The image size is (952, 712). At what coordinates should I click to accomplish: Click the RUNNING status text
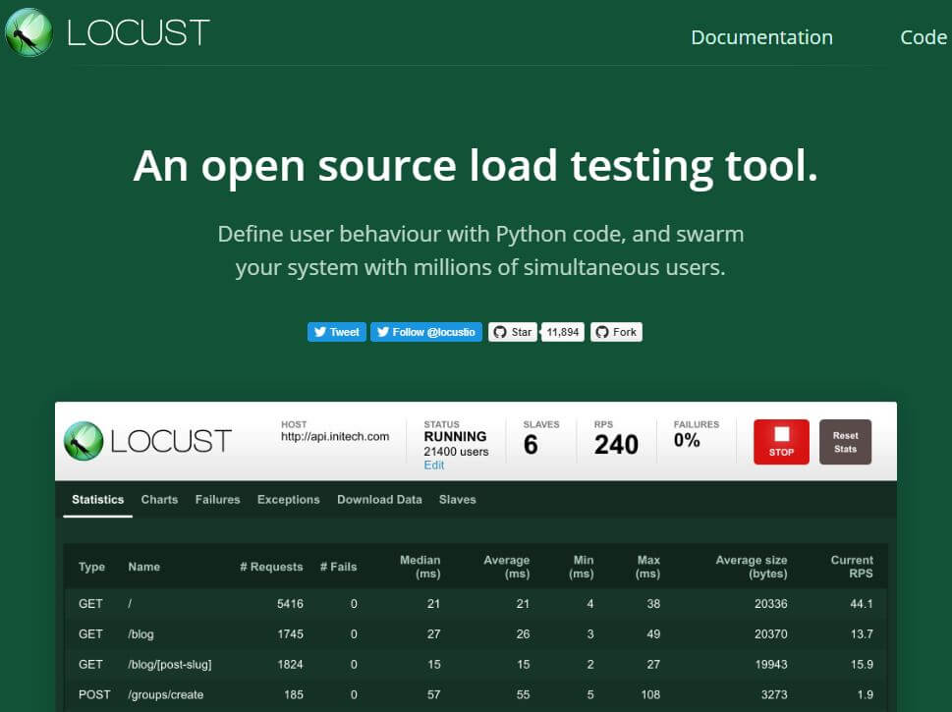click(x=455, y=436)
